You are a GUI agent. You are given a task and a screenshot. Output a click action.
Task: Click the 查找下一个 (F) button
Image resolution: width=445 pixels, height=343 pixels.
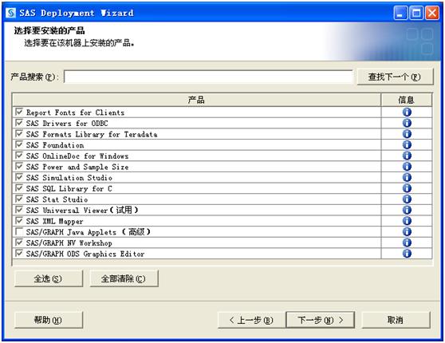click(395, 77)
